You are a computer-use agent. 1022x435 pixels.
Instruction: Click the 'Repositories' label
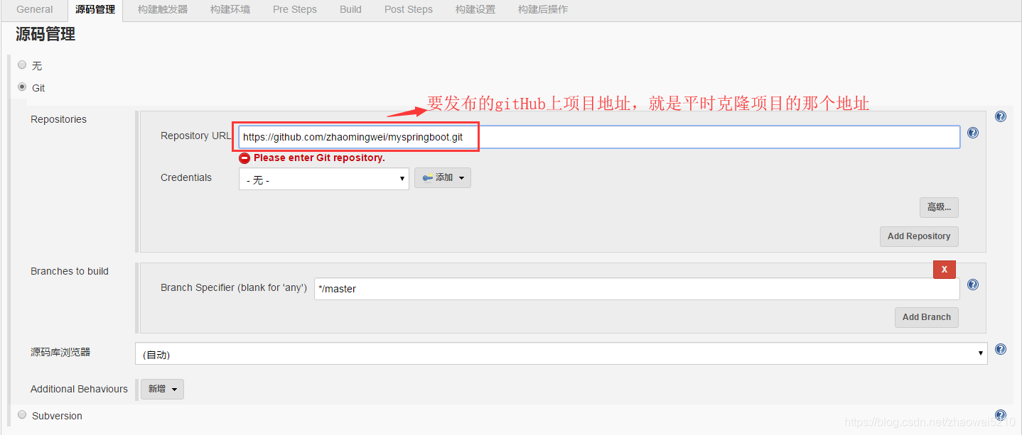[58, 119]
